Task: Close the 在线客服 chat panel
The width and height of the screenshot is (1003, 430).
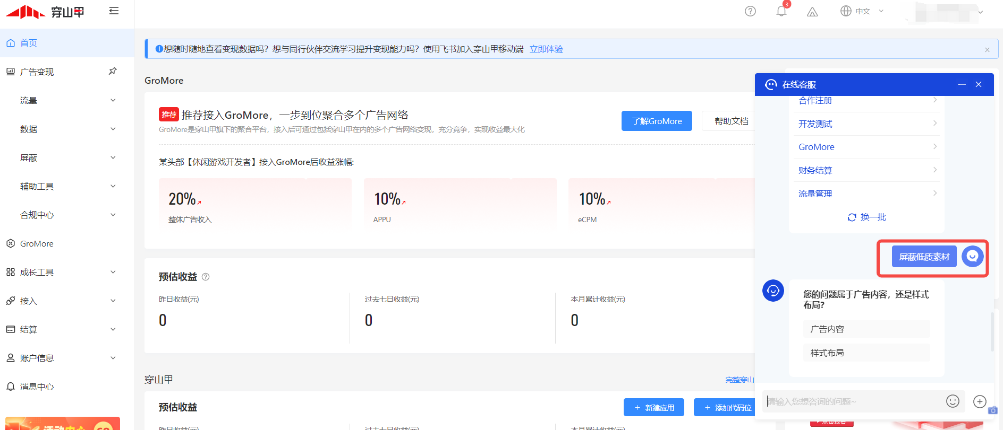Action: [979, 84]
